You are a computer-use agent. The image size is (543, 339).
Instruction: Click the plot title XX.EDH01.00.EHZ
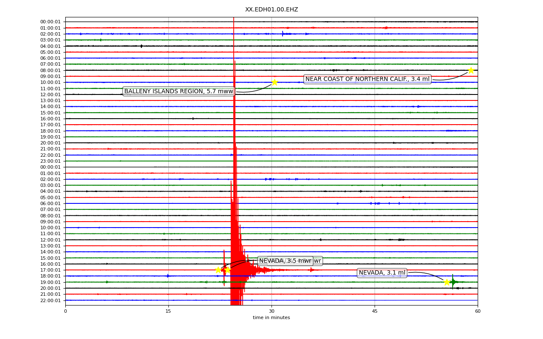271,10
